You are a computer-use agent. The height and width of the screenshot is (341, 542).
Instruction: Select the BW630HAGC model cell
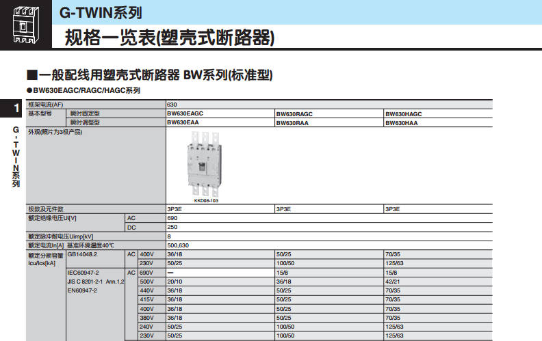[404, 114]
